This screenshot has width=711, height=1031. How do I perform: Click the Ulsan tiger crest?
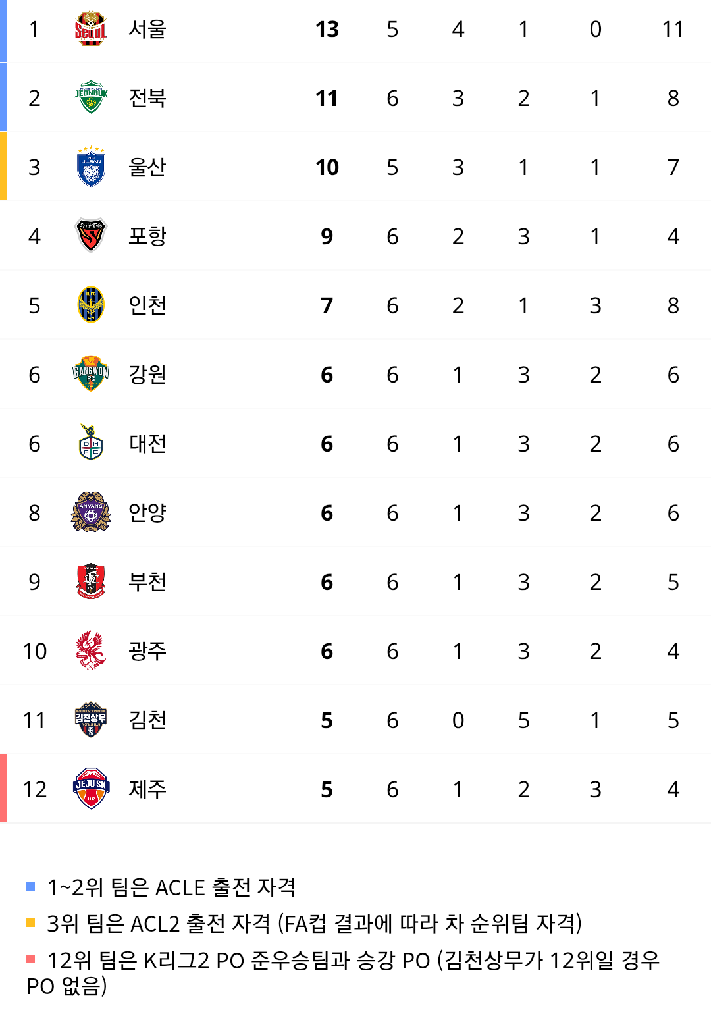91,167
